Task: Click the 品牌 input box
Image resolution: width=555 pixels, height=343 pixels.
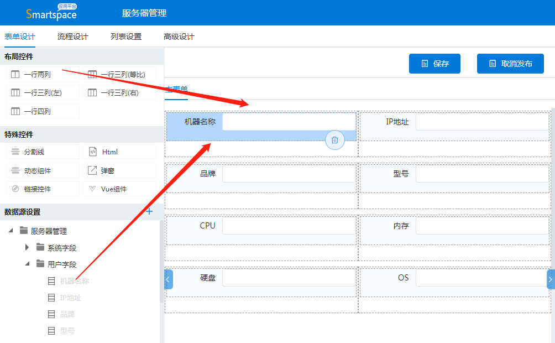Action: coord(289,174)
